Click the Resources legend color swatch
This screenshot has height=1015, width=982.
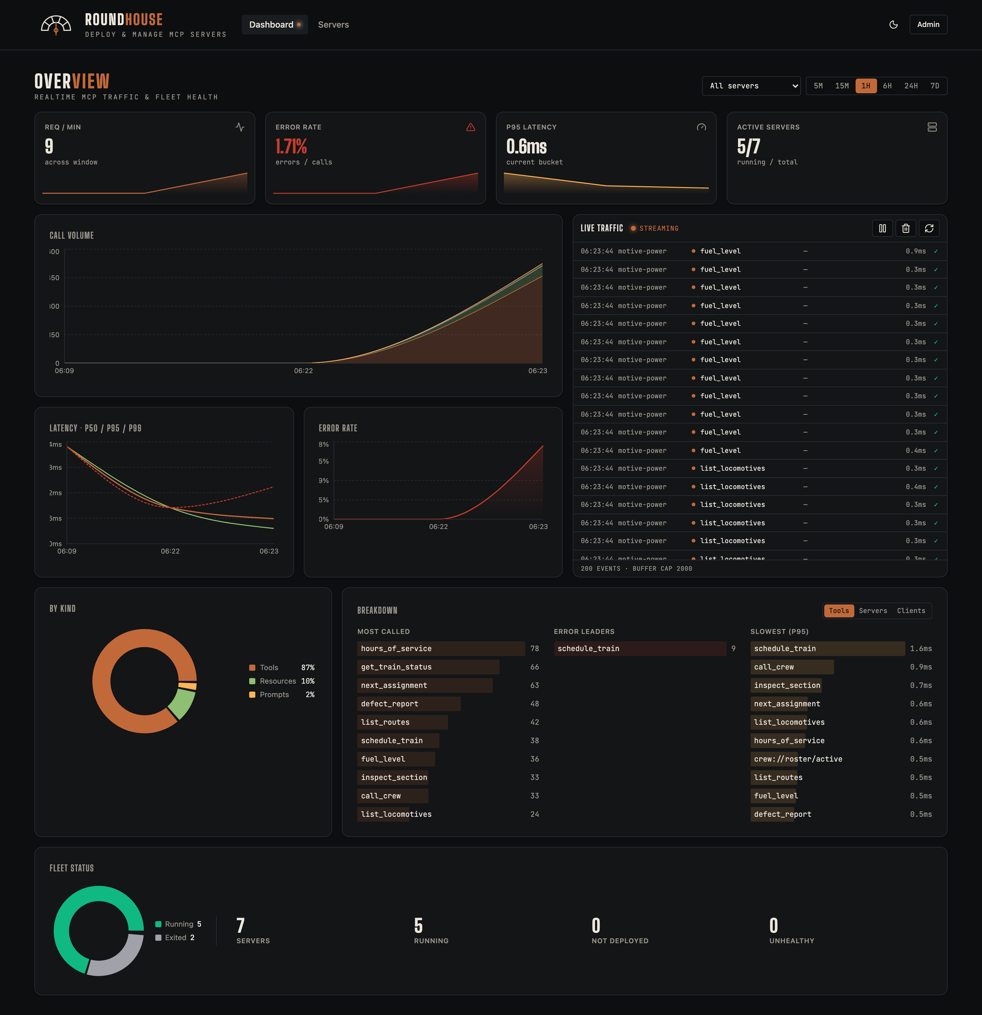252,681
